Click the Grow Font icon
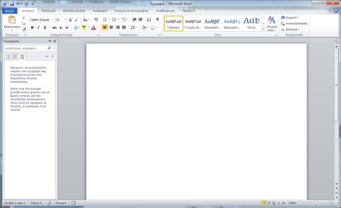Viewport: 341px width, 208px height. (70, 20)
